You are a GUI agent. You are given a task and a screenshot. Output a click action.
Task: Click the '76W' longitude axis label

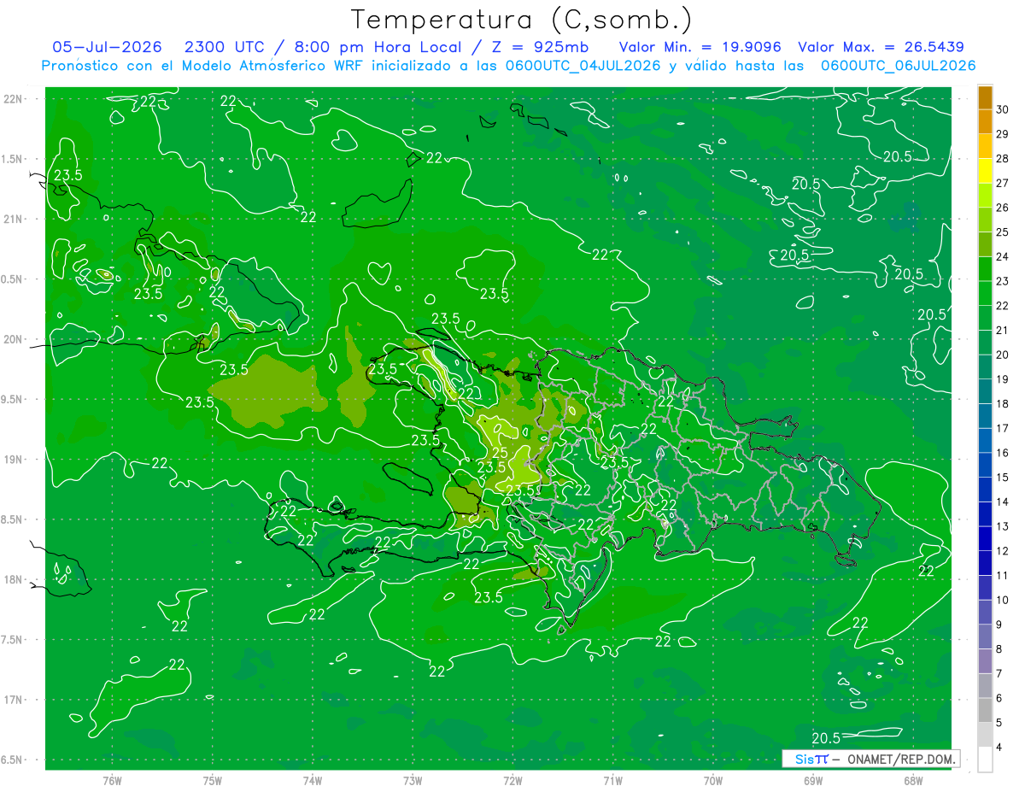click(x=112, y=781)
